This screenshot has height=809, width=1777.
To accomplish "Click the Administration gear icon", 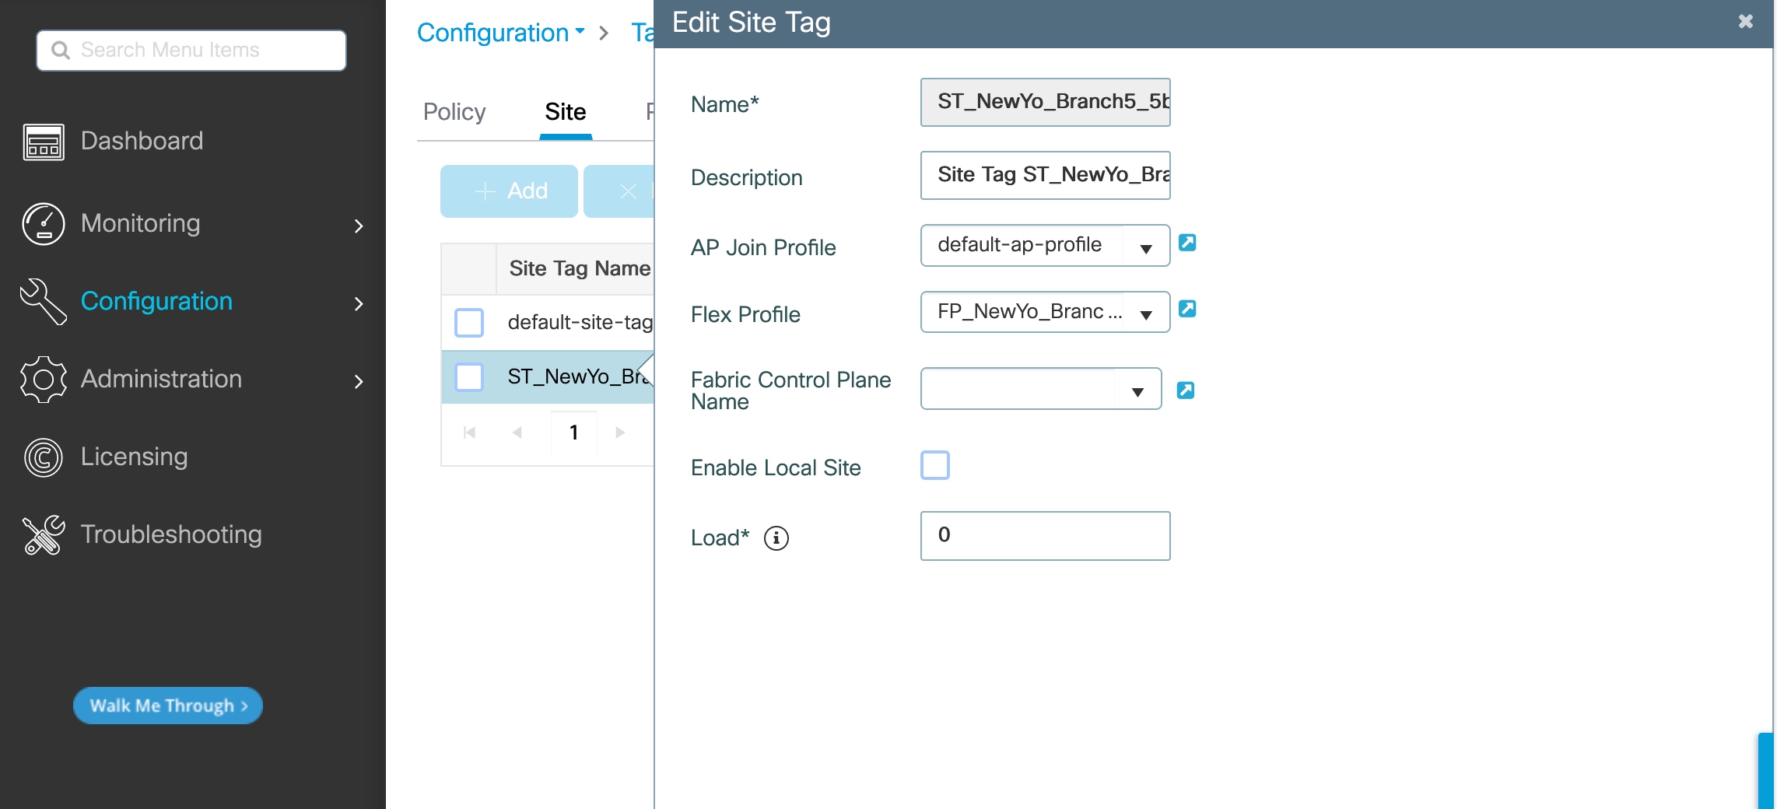I will tap(44, 380).
